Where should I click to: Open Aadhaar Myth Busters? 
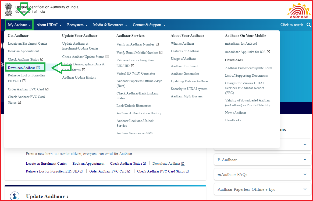[187, 96]
